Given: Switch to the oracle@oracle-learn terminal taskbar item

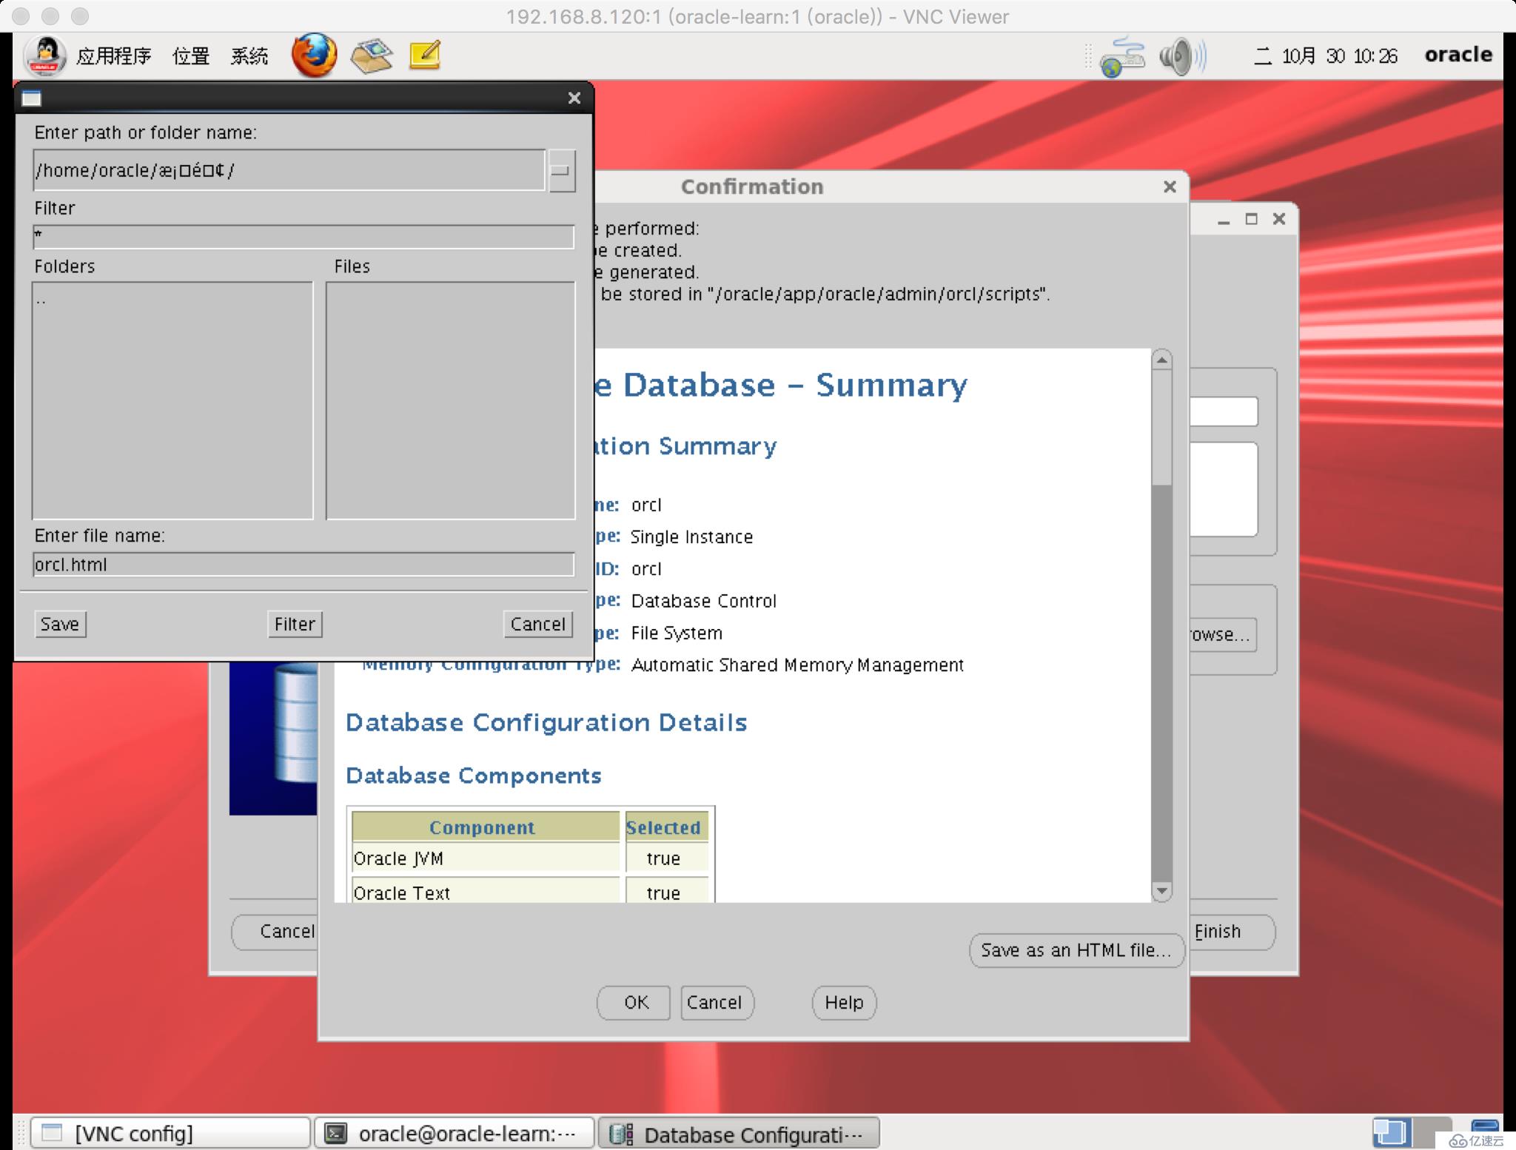Looking at the screenshot, I should (x=455, y=1134).
